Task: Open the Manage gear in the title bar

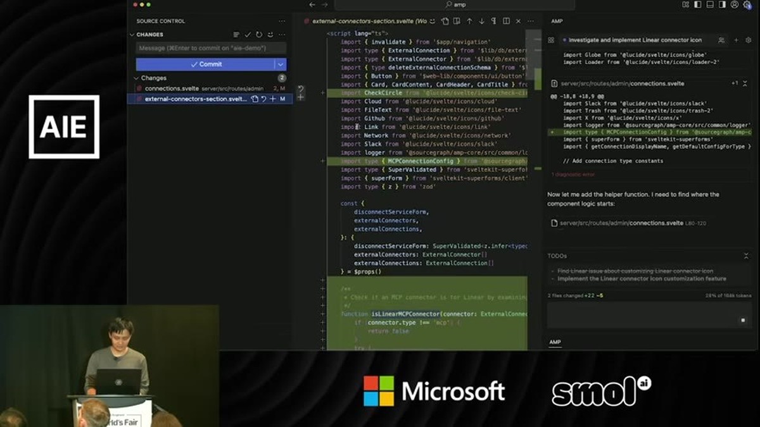Action: (748, 4)
